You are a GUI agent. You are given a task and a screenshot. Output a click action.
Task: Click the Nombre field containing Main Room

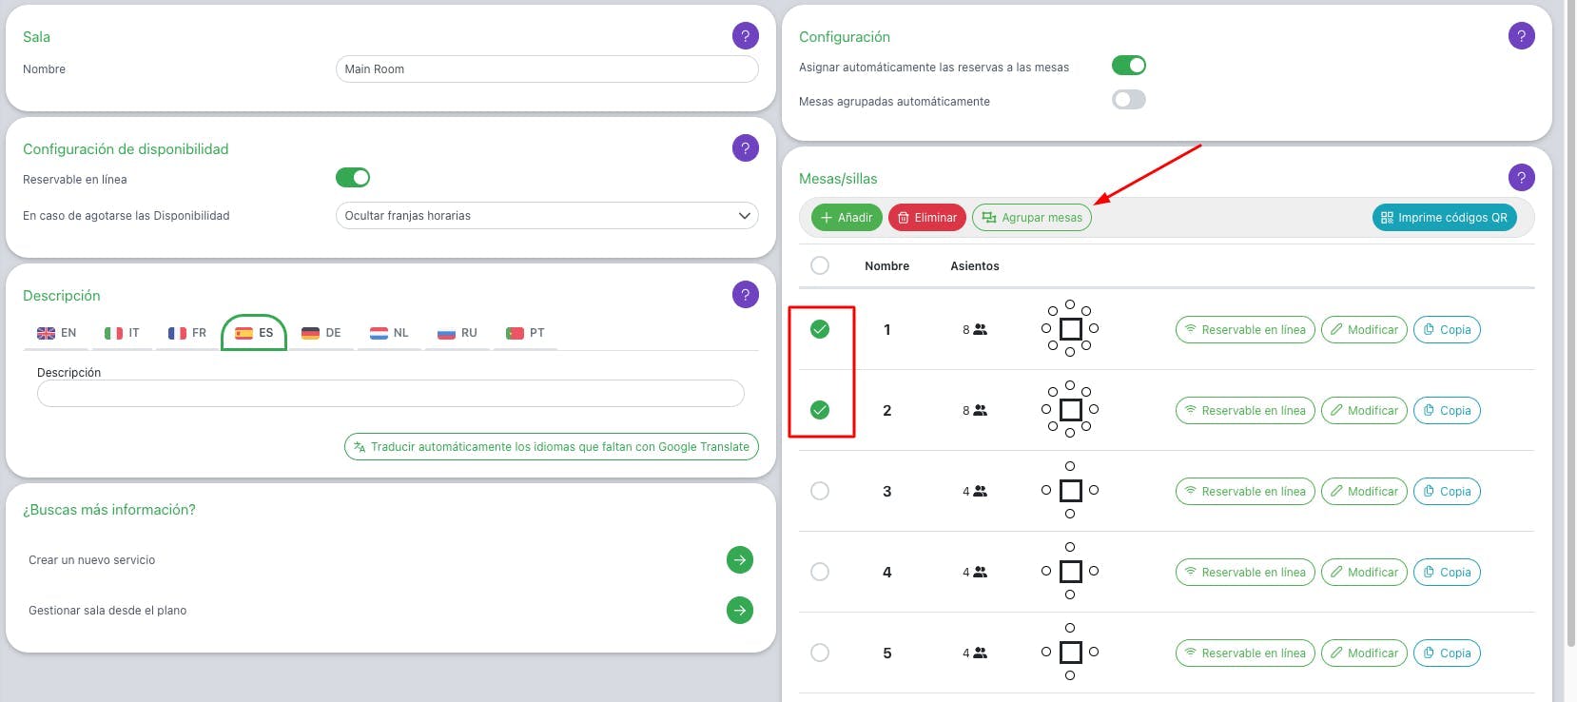click(x=547, y=69)
